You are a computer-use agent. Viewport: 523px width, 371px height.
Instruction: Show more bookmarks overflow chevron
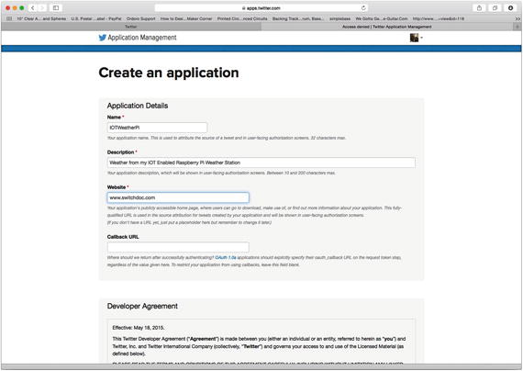(x=517, y=18)
